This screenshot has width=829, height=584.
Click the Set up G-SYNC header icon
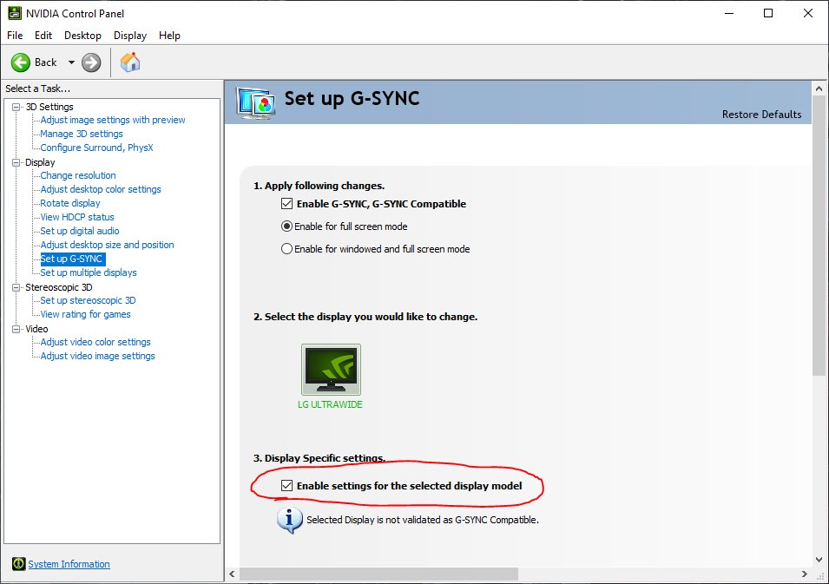click(x=256, y=103)
